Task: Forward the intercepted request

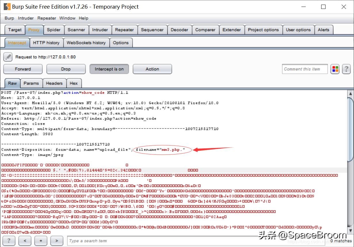Action: [23, 69]
